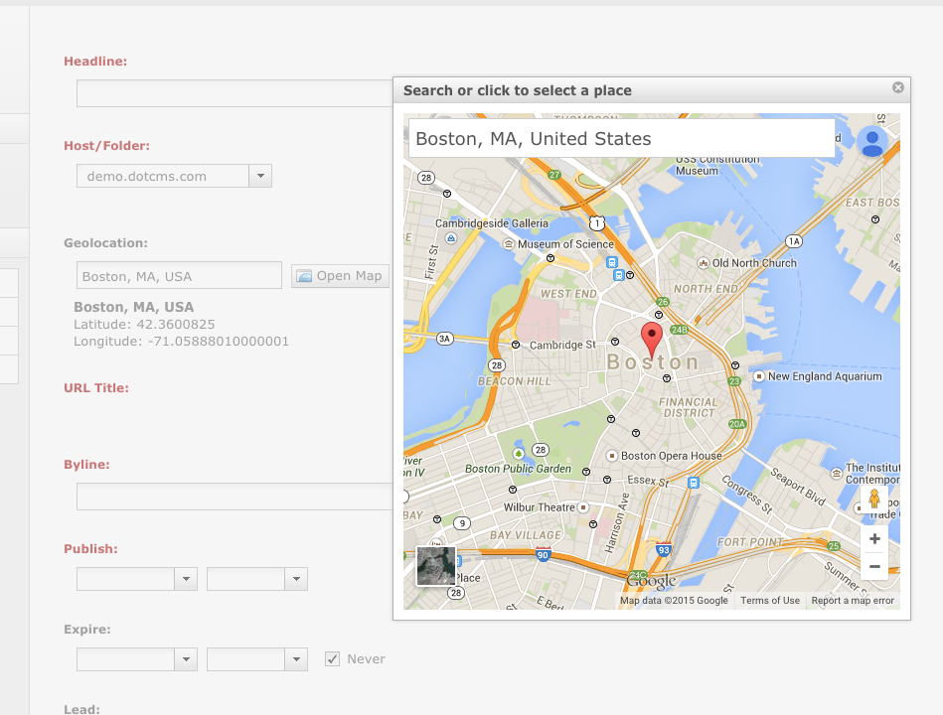Toggle the Never expire checkbox
The height and width of the screenshot is (715, 943).
(332, 658)
